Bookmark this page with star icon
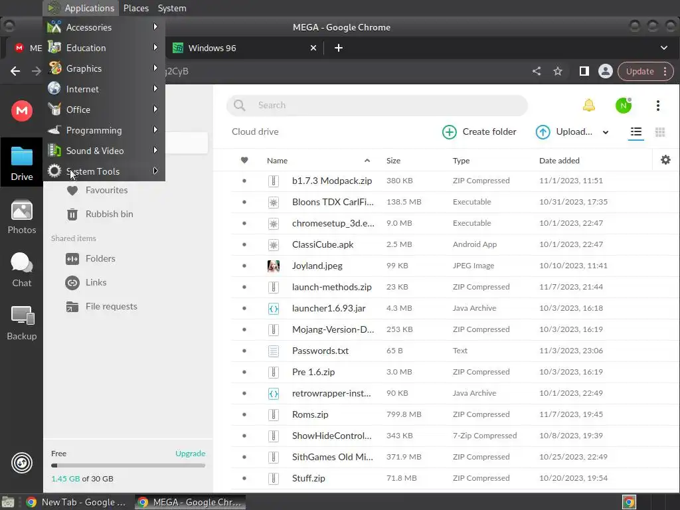680x510 pixels. click(x=558, y=71)
